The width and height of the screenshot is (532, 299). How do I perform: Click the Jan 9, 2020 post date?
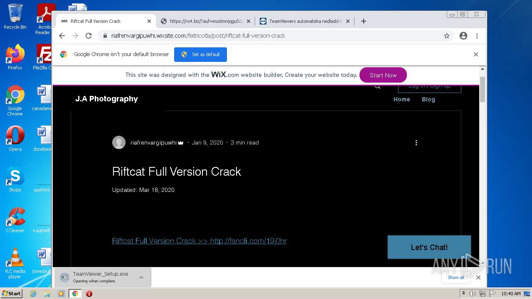(x=207, y=142)
